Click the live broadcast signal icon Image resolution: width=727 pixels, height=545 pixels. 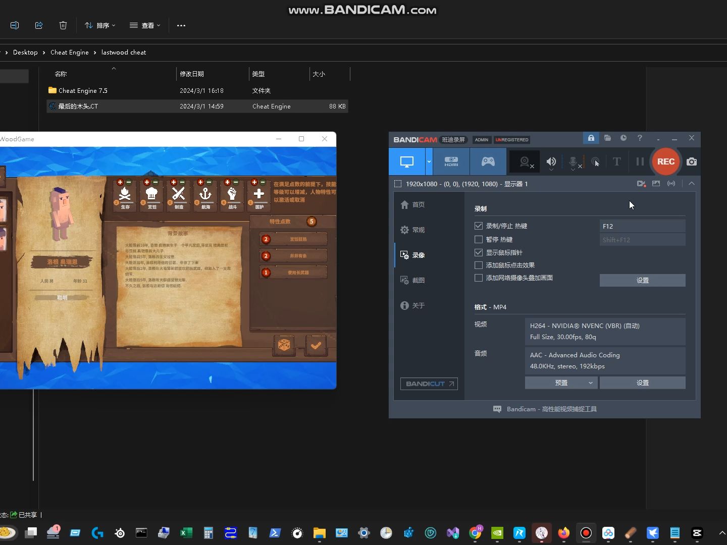point(671,184)
